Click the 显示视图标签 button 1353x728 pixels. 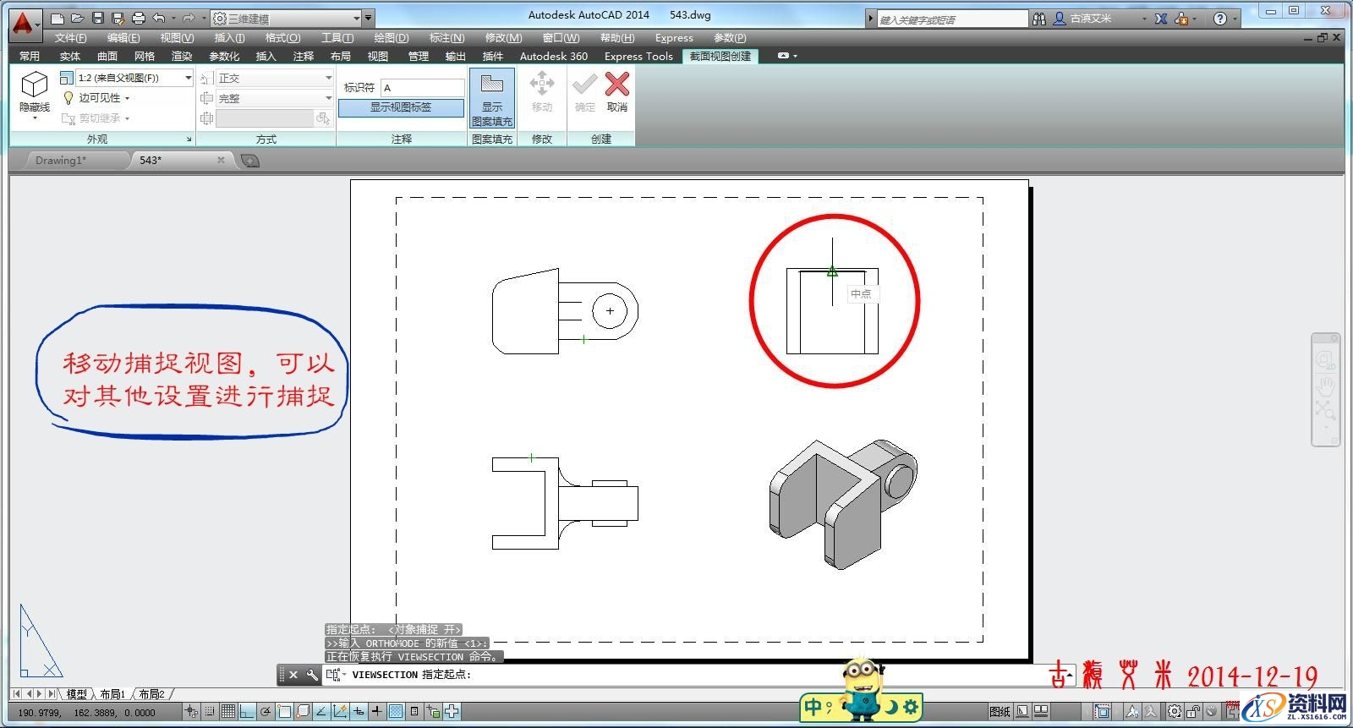click(401, 107)
